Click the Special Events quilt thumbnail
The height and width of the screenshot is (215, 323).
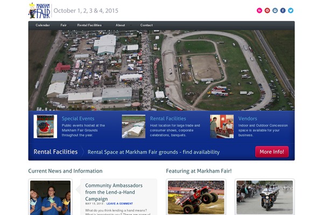point(45,126)
